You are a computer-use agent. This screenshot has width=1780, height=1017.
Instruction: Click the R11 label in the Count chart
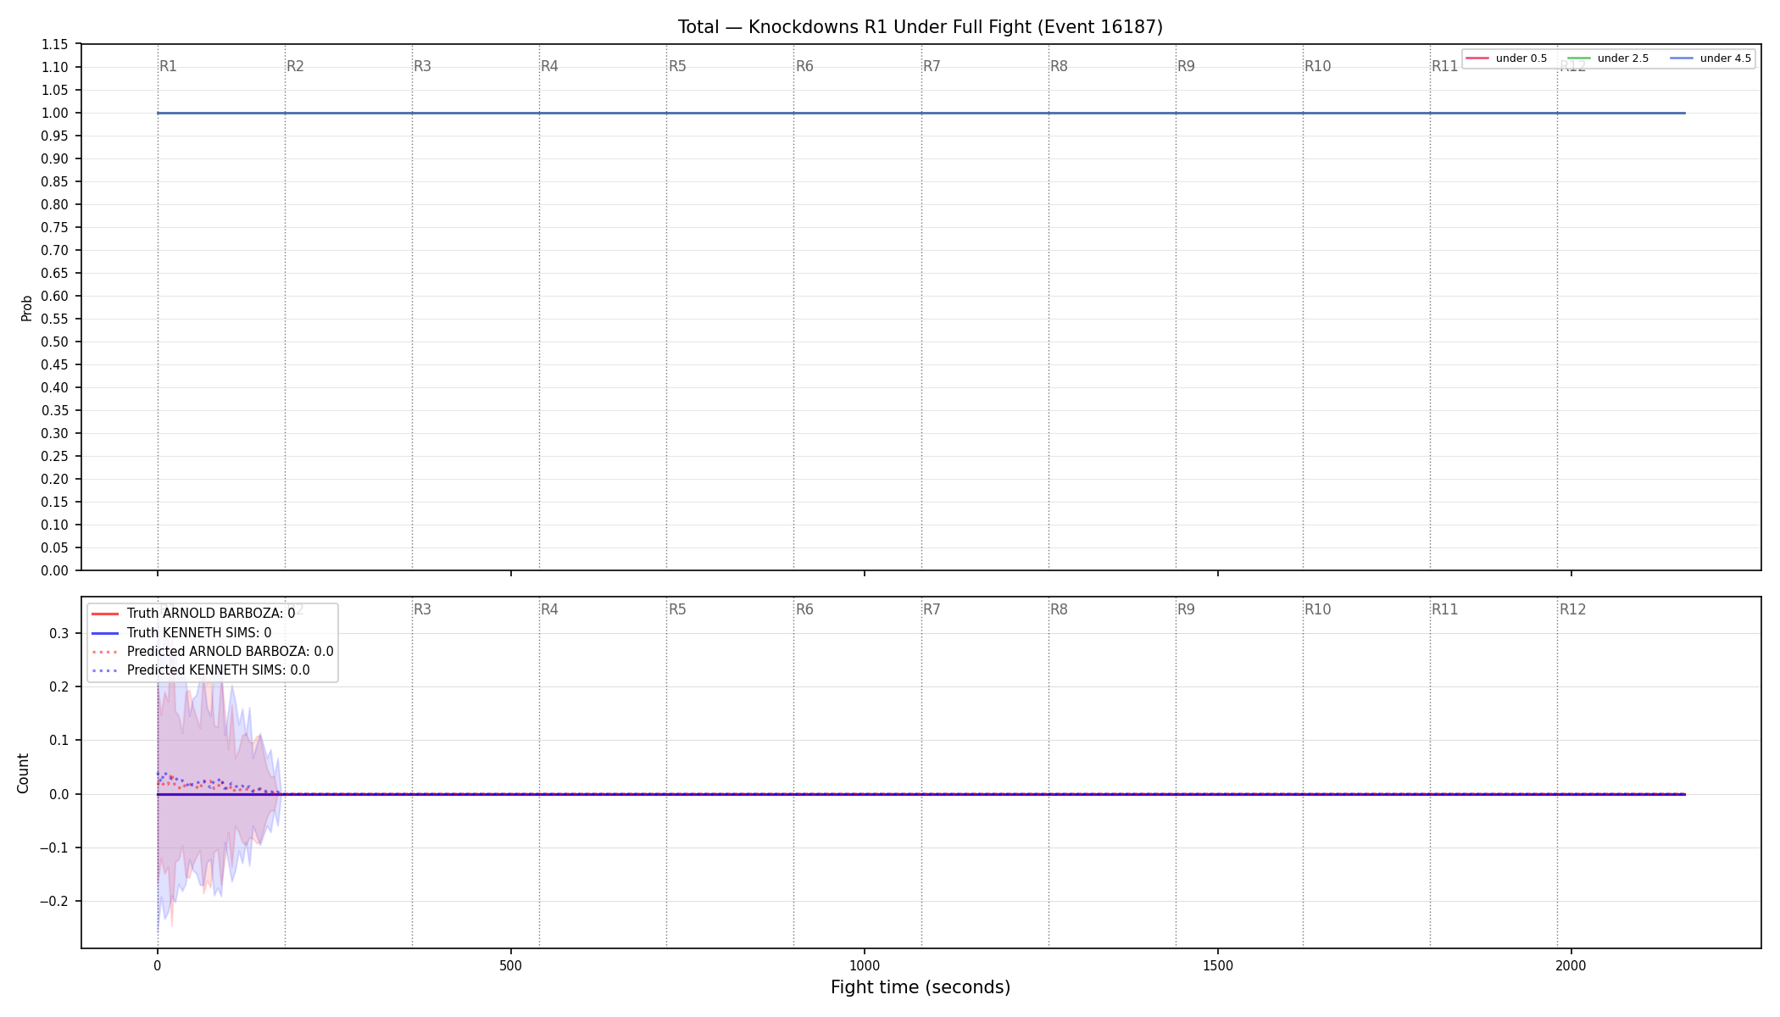pyautogui.click(x=1444, y=609)
